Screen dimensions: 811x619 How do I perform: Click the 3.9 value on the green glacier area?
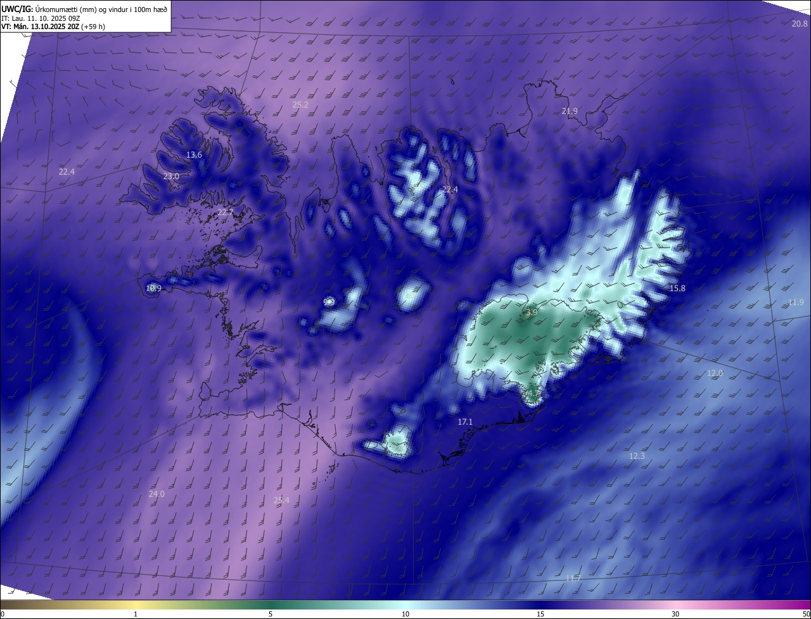click(x=532, y=313)
